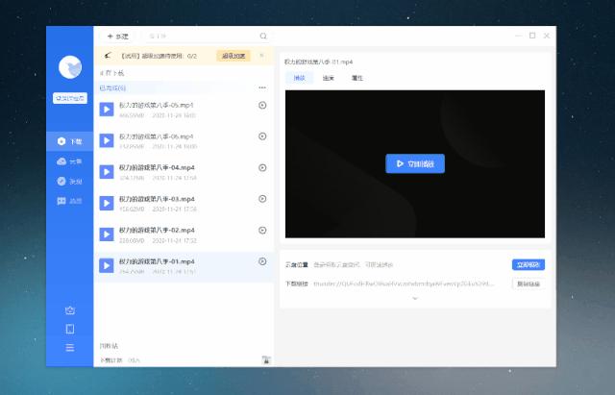Image resolution: width=615 pixels, height=395 pixels.
Task: Click the blue button beside 云盘位置
Action: click(x=529, y=264)
